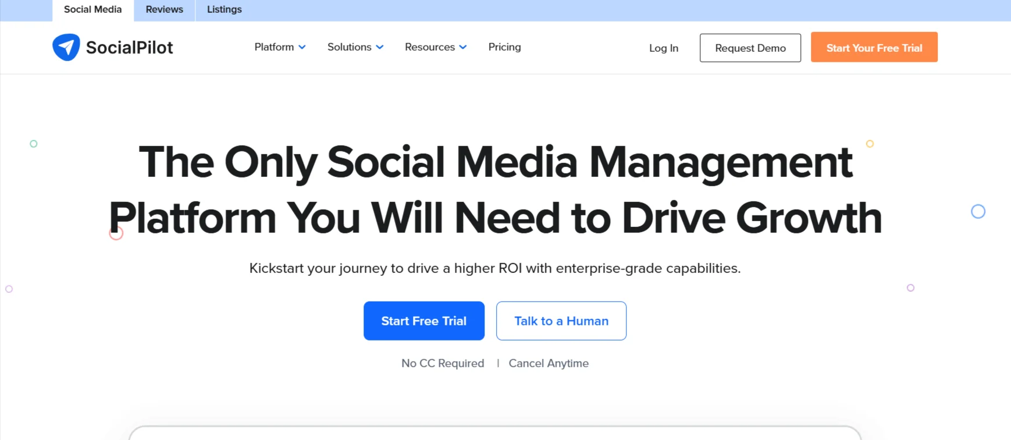This screenshot has width=1011, height=440.
Task: Open the Platform menu via its chevron
Action: click(302, 47)
